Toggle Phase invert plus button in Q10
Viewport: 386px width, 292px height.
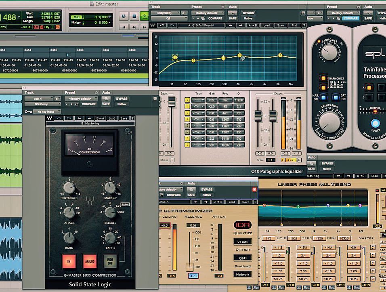[172, 160]
